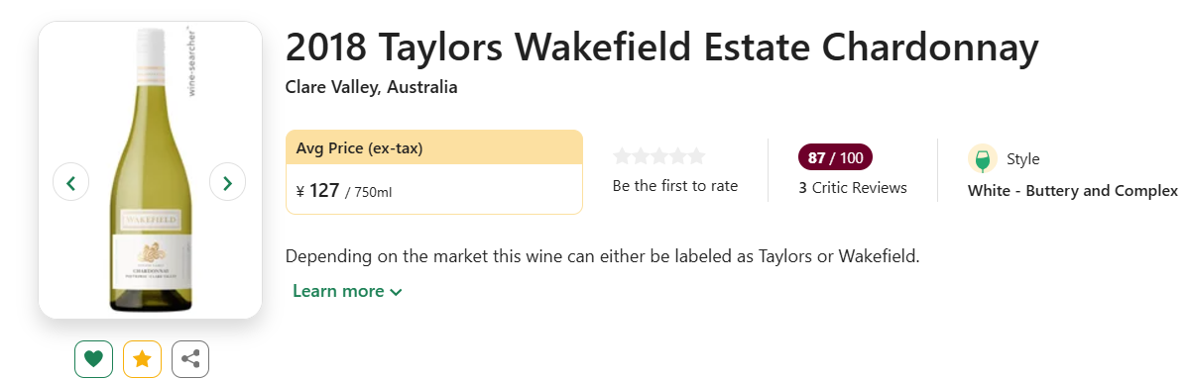Expand Learn more section
This screenshot has width=1190, height=380.
click(x=347, y=291)
